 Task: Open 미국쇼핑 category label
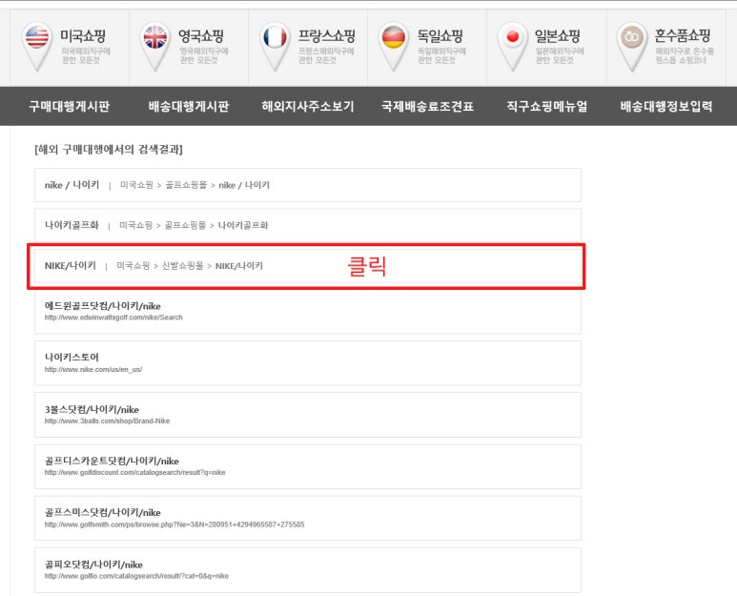pyautogui.click(x=83, y=35)
